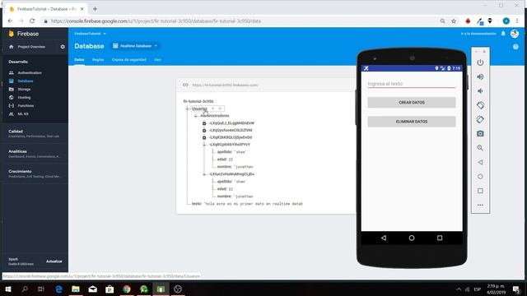
Task: Tap the phone's on-screen home button
Action: pyautogui.click(x=412, y=238)
